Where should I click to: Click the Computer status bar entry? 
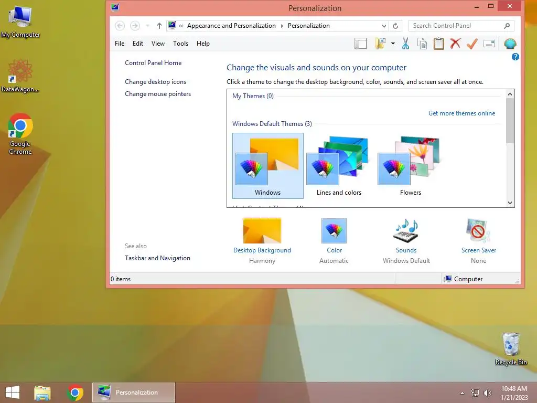tap(463, 279)
